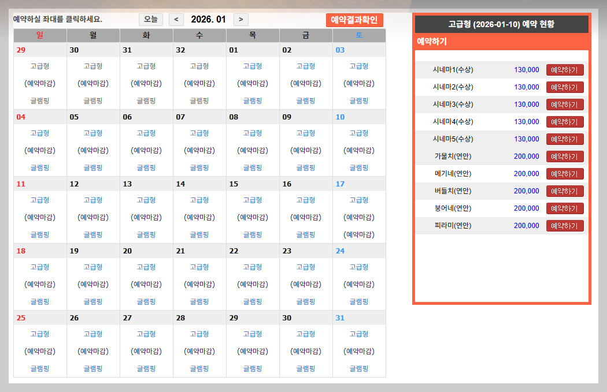Select 글램핑 link on January 01
This screenshot has height=392, width=607.
click(253, 101)
